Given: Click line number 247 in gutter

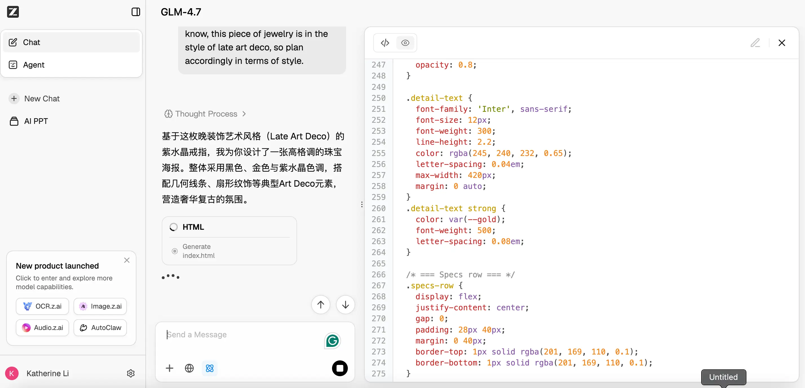Looking at the screenshot, I should click(379, 64).
